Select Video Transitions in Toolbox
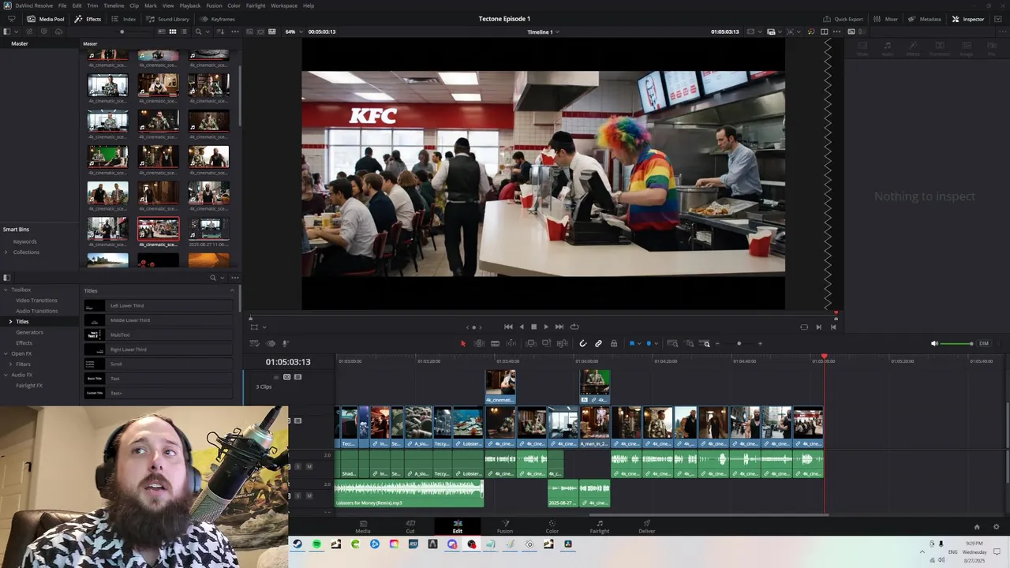 (36, 300)
